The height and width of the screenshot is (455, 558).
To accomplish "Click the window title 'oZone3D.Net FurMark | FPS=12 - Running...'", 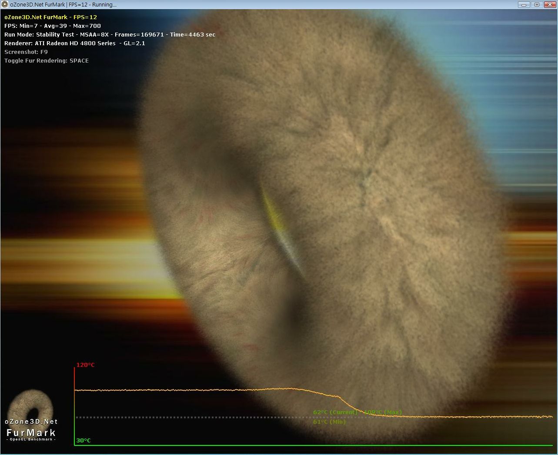I will coord(63,4).
